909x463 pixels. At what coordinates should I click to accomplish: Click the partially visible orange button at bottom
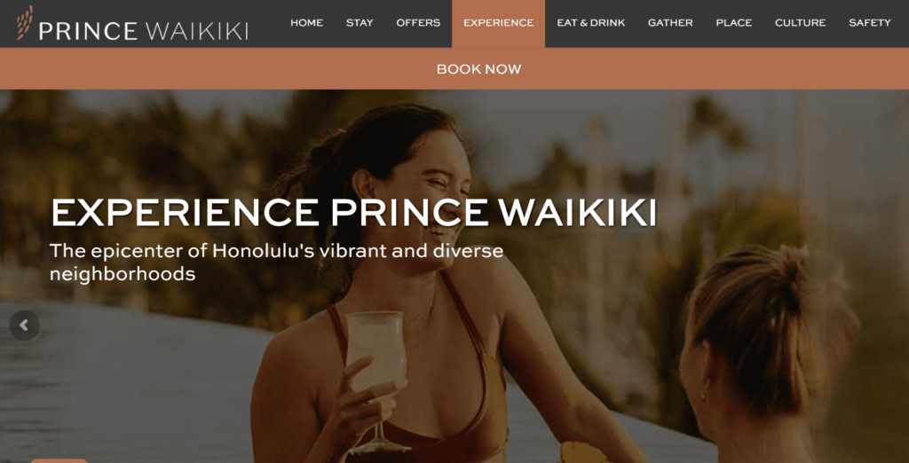click(59, 460)
